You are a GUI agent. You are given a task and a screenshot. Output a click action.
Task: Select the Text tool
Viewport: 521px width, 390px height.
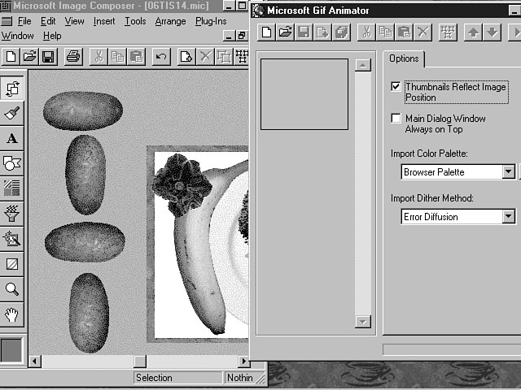click(x=12, y=138)
